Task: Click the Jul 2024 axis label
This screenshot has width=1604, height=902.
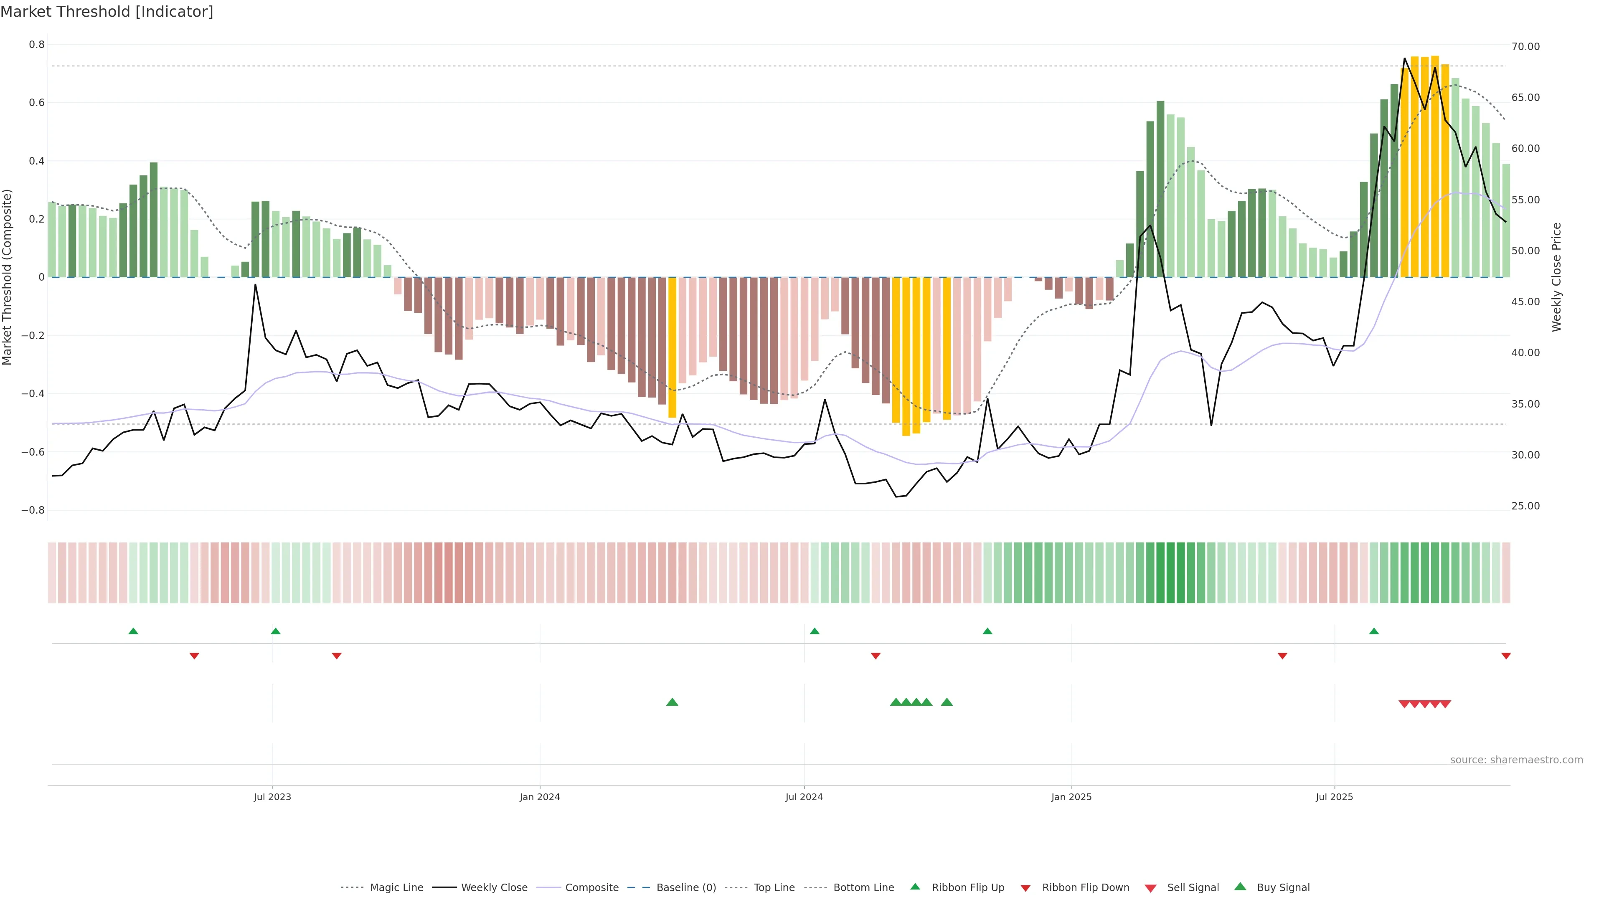Action: pyautogui.click(x=804, y=797)
